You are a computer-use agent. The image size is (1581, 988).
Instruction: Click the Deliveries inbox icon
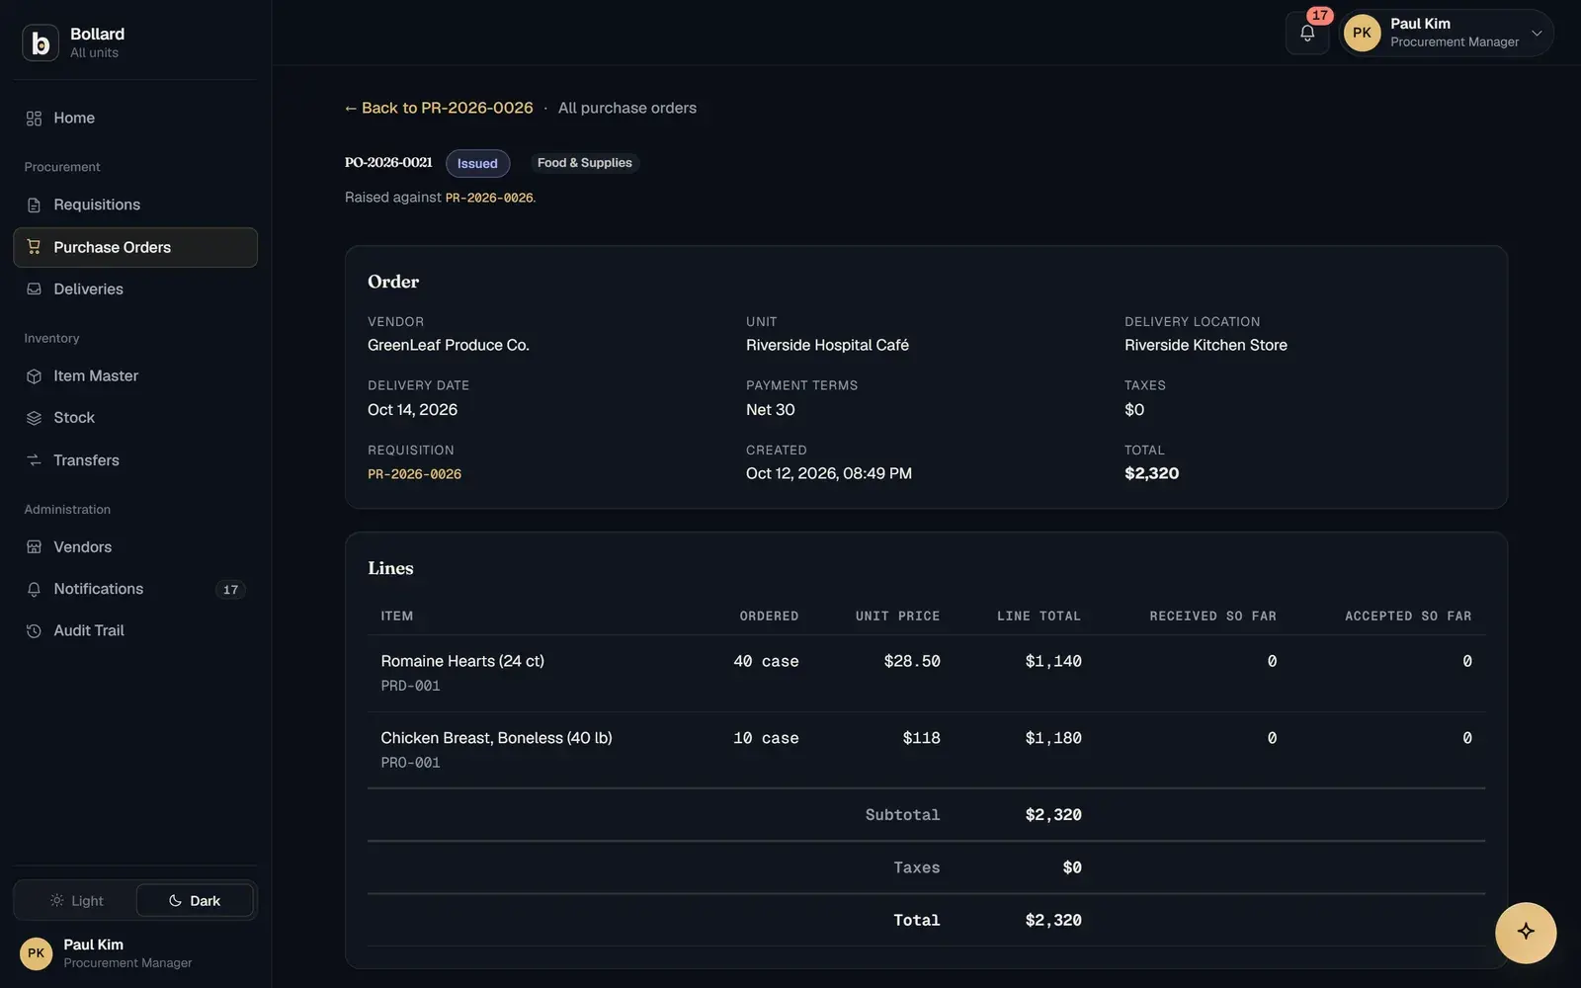tap(34, 289)
